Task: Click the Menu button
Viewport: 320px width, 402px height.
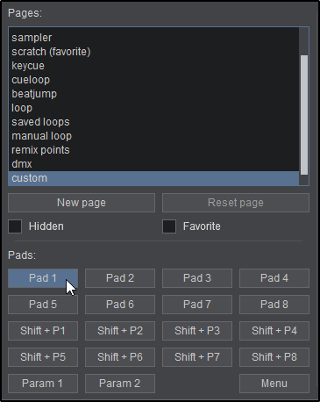Action: (x=274, y=384)
